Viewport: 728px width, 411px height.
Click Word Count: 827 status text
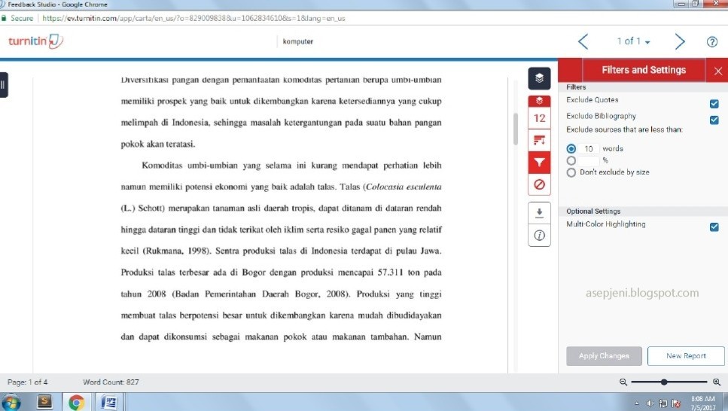111,382
